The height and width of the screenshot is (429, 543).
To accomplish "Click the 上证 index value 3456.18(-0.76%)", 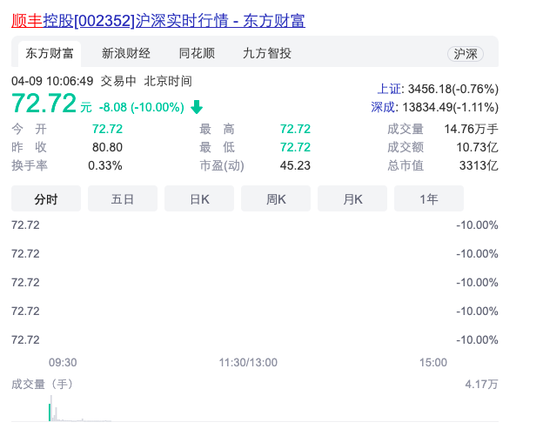I will (x=453, y=89).
